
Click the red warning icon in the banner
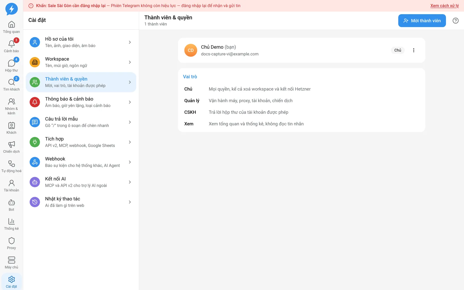pyautogui.click(x=31, y=6)
